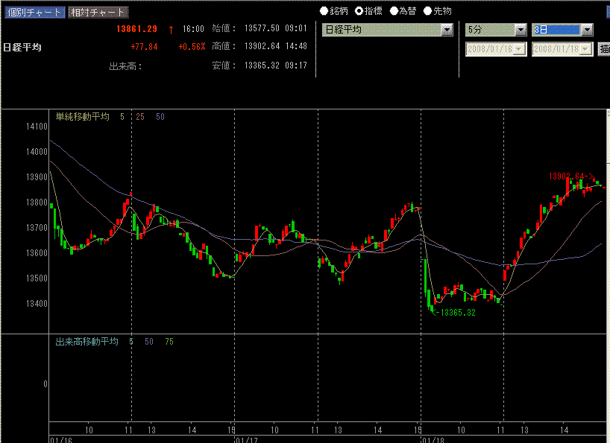The height and width of the screenshot is (443, 610).
Task: Click the 単純移動平均 legend label
Action: click(x=82, y=117)
